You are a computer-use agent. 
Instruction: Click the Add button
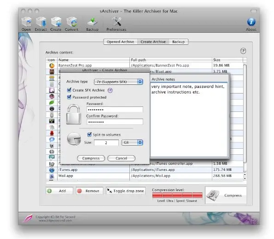pyautogui.click(x=59, y=191)
